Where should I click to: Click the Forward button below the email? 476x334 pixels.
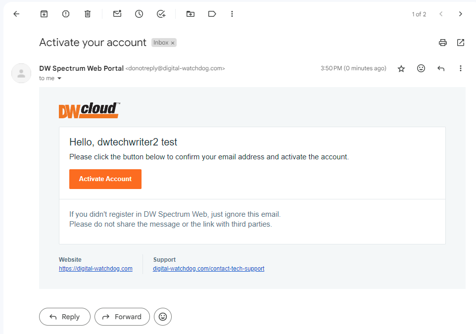click(x=122, y=317)
